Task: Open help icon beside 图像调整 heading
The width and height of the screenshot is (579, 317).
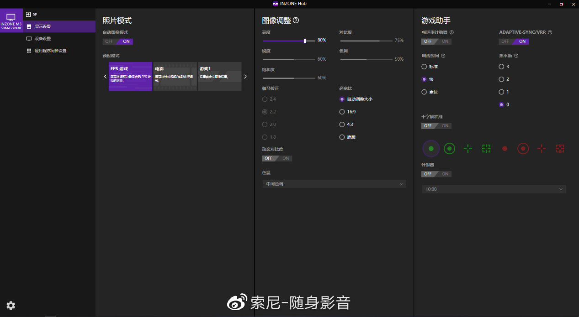Action: 296,21
